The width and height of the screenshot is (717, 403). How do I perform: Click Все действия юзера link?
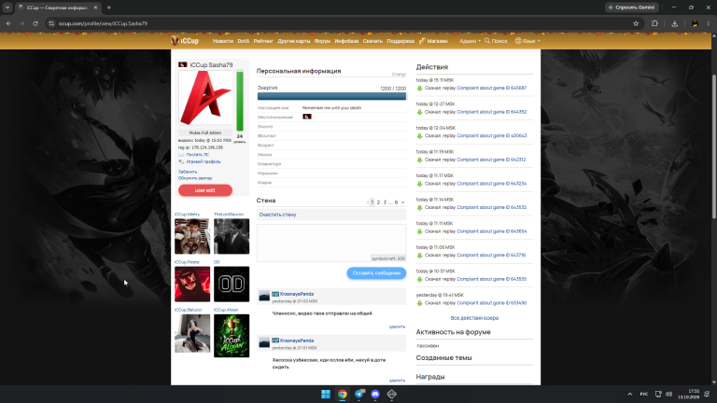474,318
